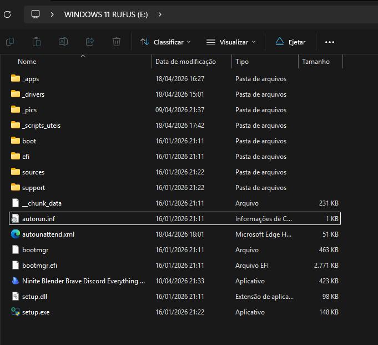Select the setup.exe installer icon
This screenshot has width=378, height=345.
[16, 312]
